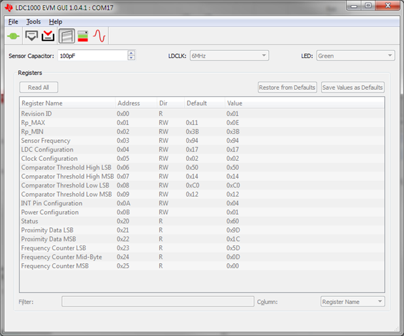Viewport: 404px width, 336px height.
Task: Click the gray download arrow toolbar icon
Action: tap(31, 36)
